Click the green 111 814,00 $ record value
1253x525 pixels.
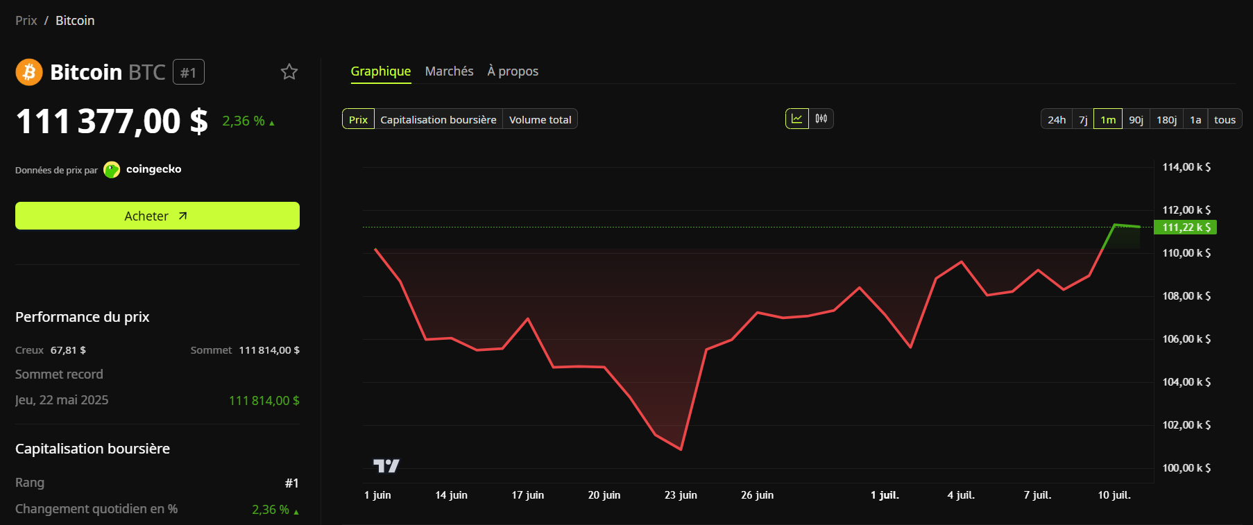pos(264,401)
